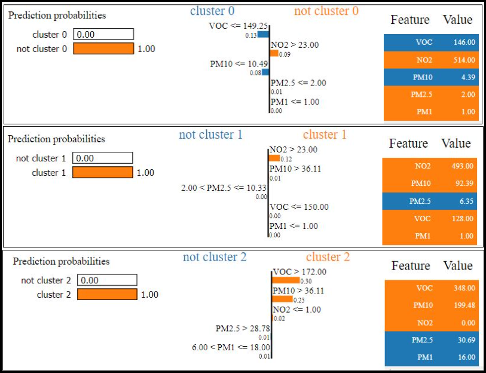Click the orange NO2 bar weighted 0.12
Screen dimensions: 486x373
tap(274, 158)
